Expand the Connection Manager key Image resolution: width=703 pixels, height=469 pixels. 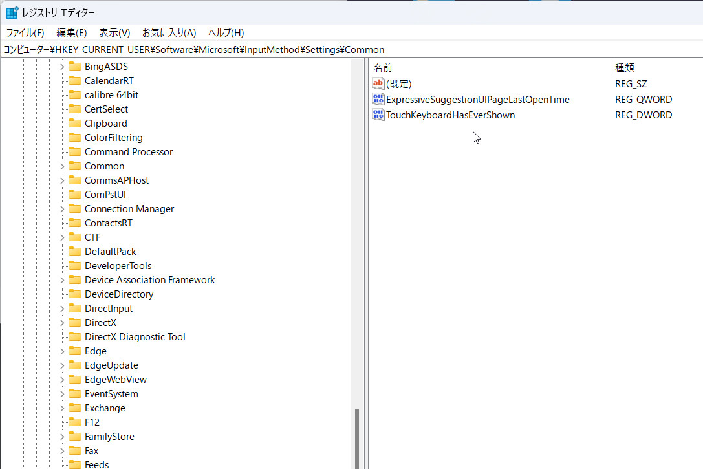pyautogui.click(x=62, y=209)
